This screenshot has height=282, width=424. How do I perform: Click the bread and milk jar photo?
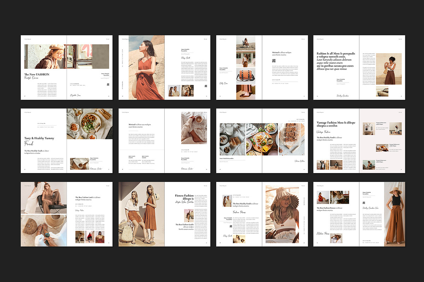point(232,140)
